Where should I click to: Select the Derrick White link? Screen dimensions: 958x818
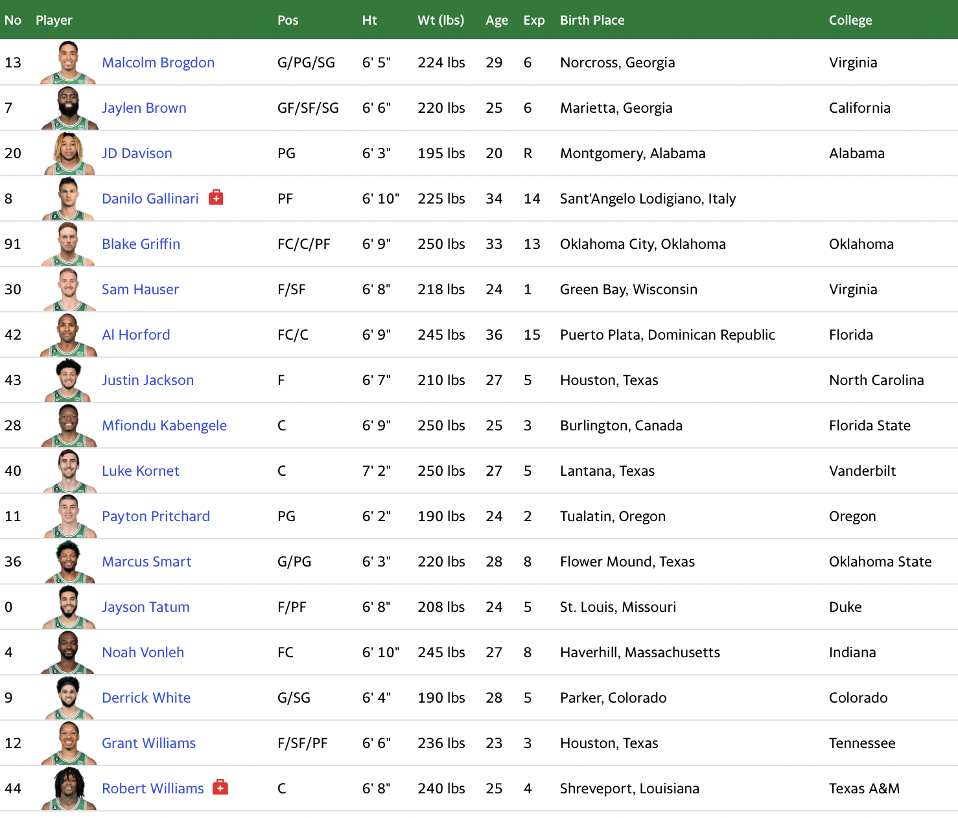[146, 698]
